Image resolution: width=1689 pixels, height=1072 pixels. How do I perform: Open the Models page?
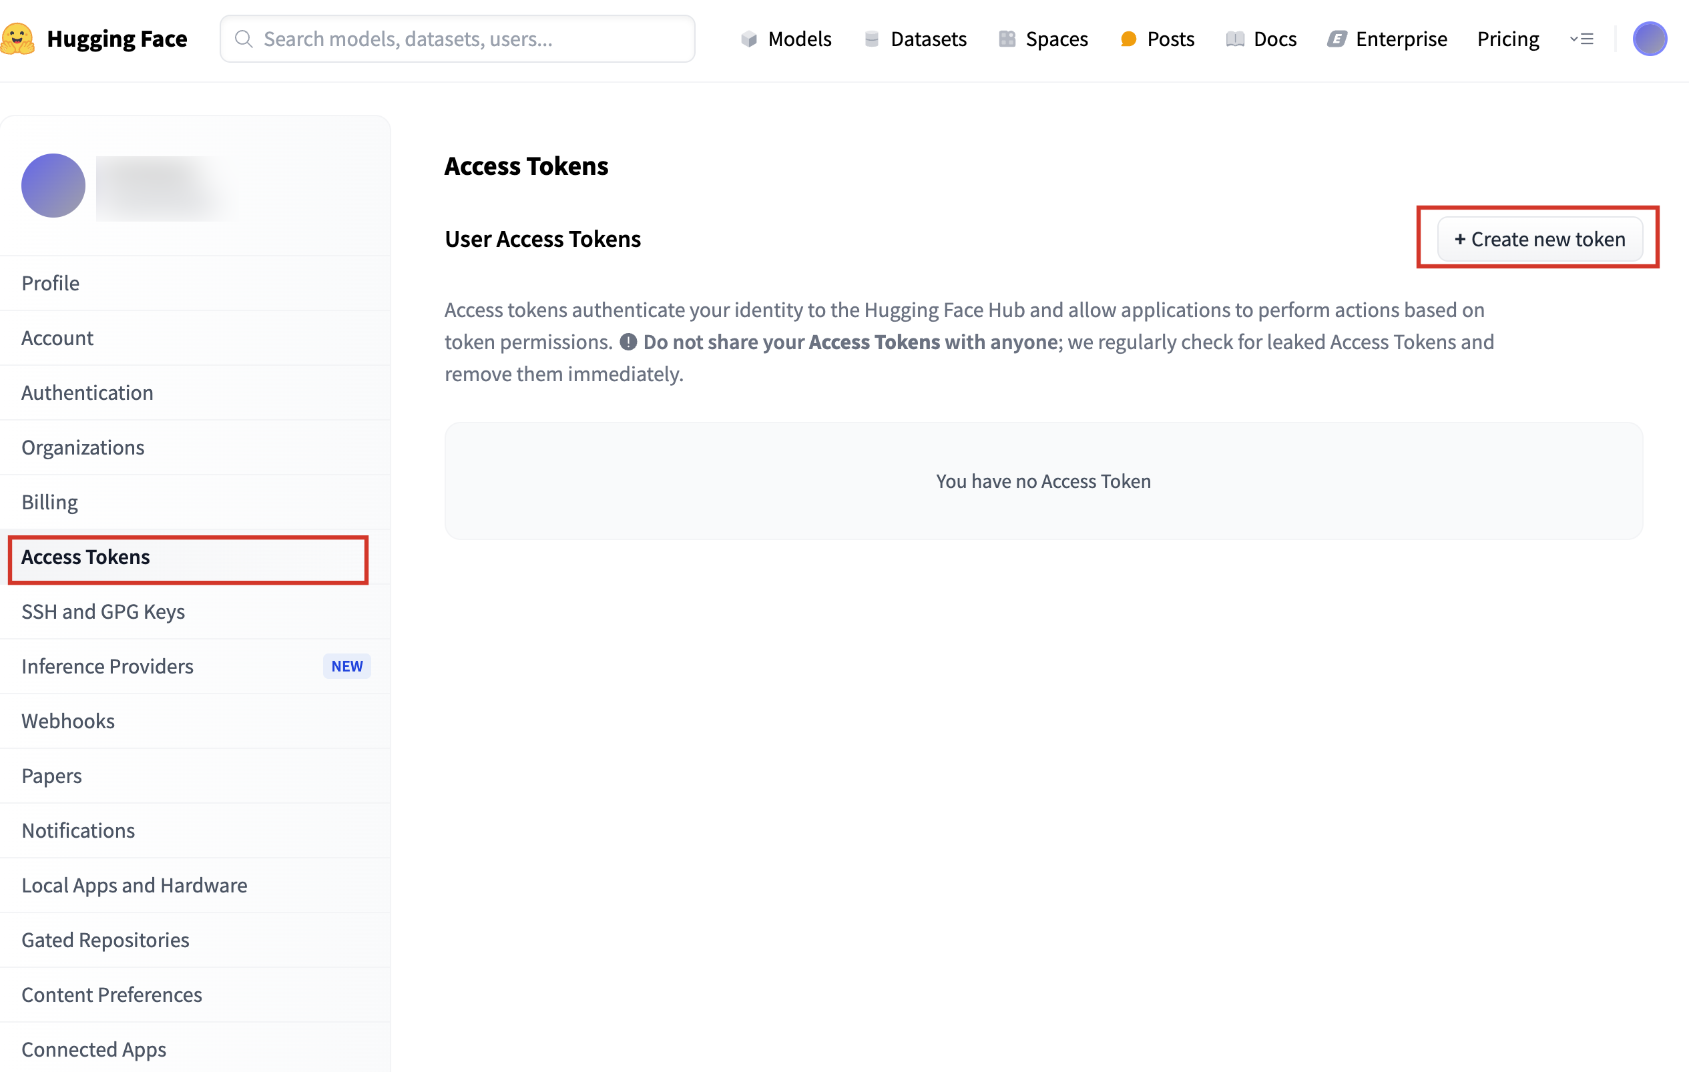tap(786, 39)
